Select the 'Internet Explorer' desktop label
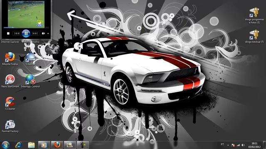This screenshot has height=149, width=266. coord(10,42)
